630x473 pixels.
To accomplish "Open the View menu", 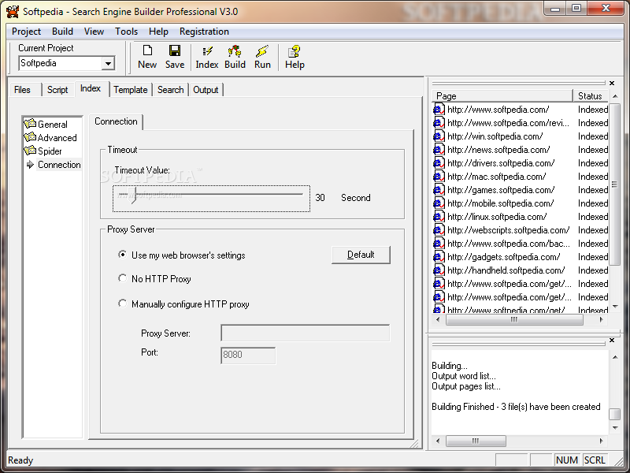I will (94, 32).
